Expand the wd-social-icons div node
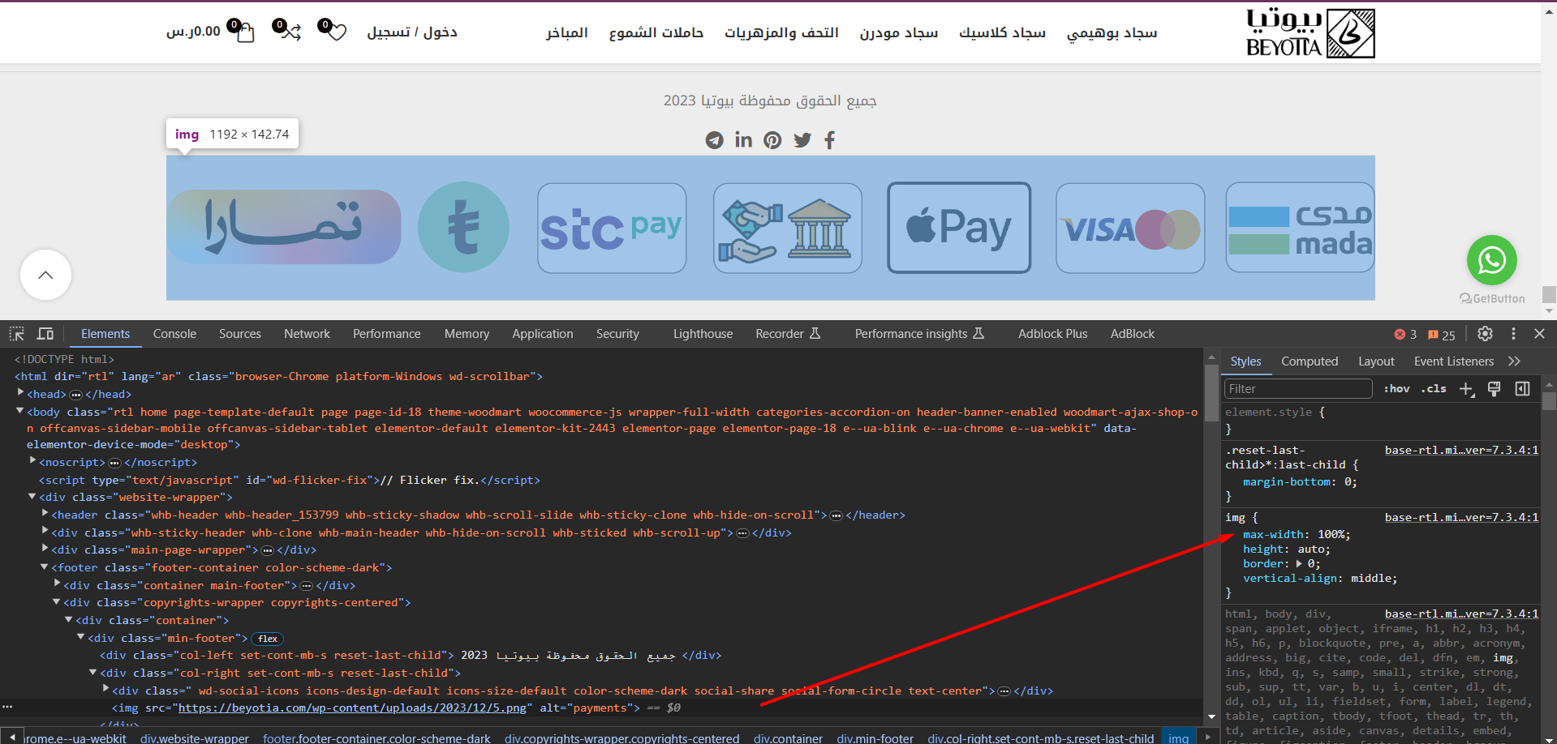The image size is (1557, 744). pos(106,691)
